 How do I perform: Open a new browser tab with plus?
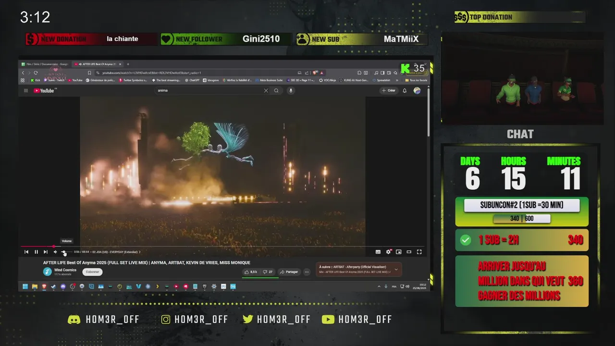[128, 64]
